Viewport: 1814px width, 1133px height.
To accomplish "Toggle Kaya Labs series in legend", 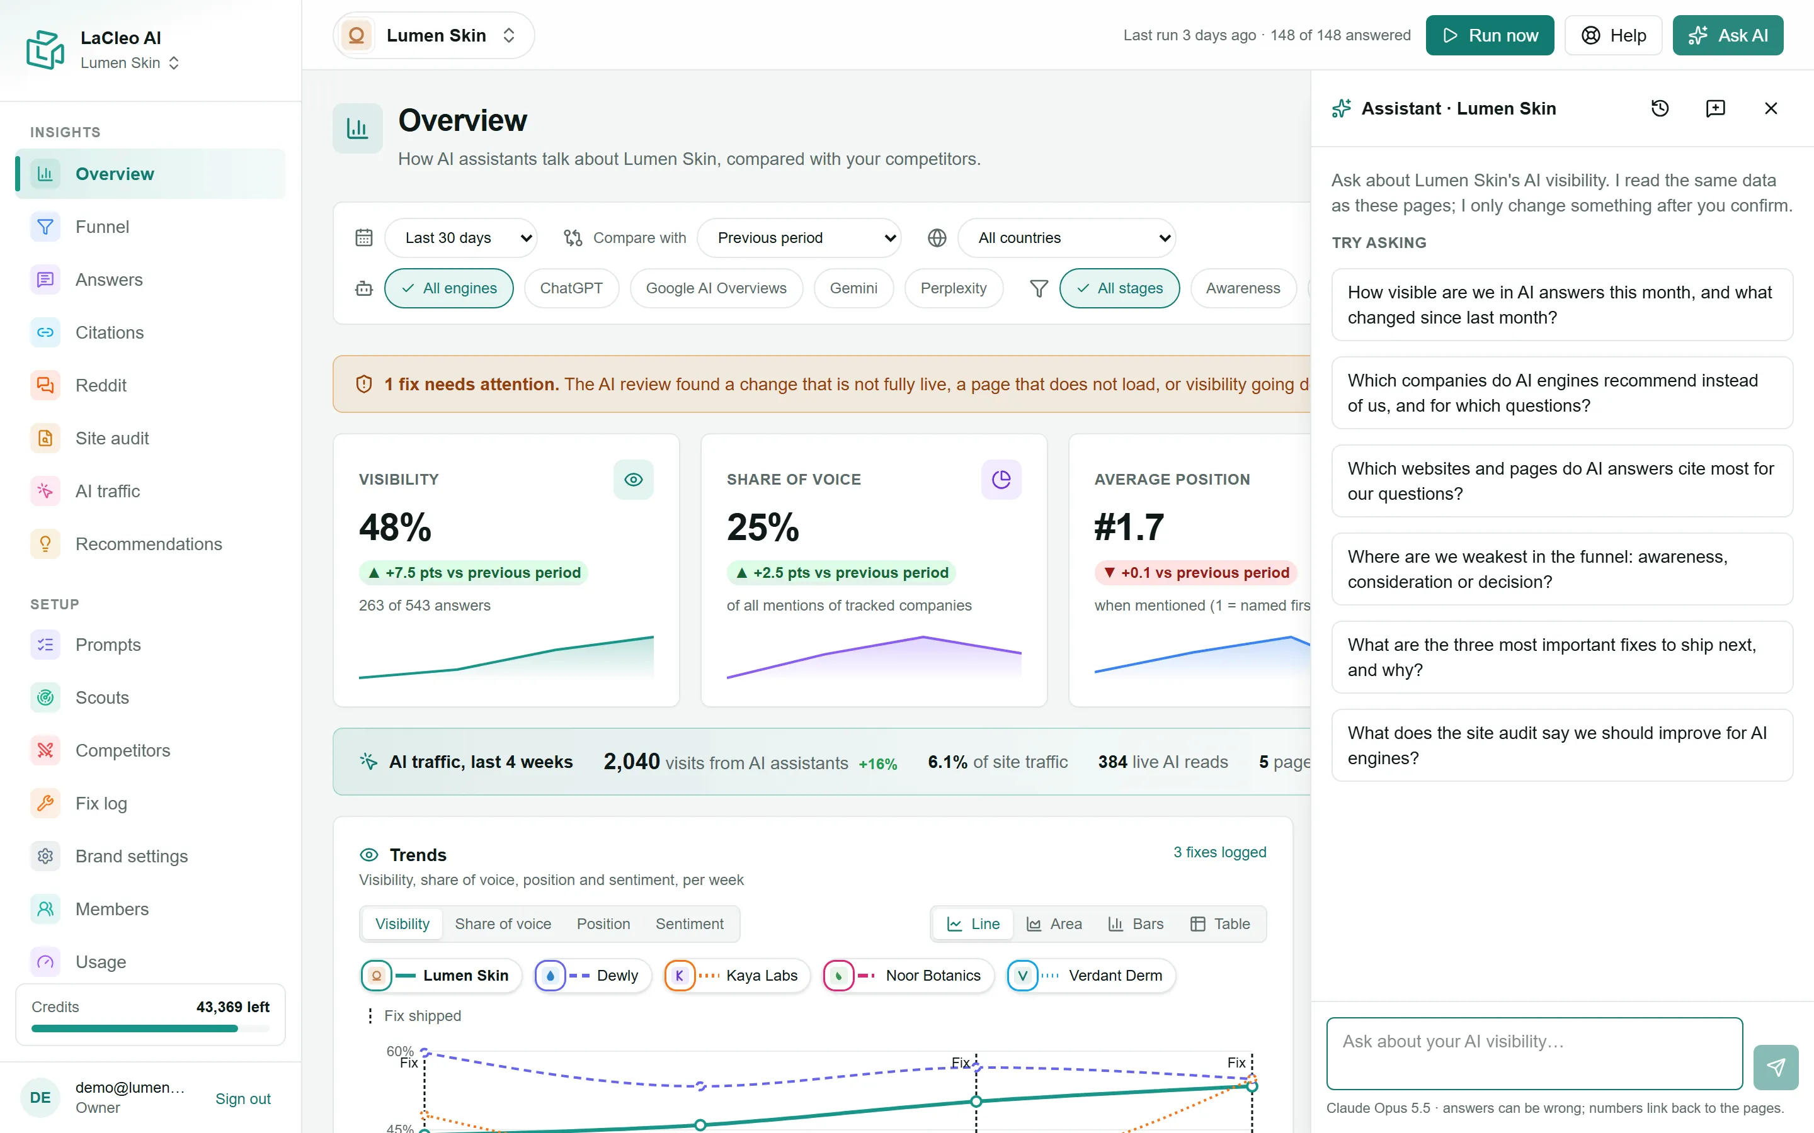I will (x=737, y=976).
